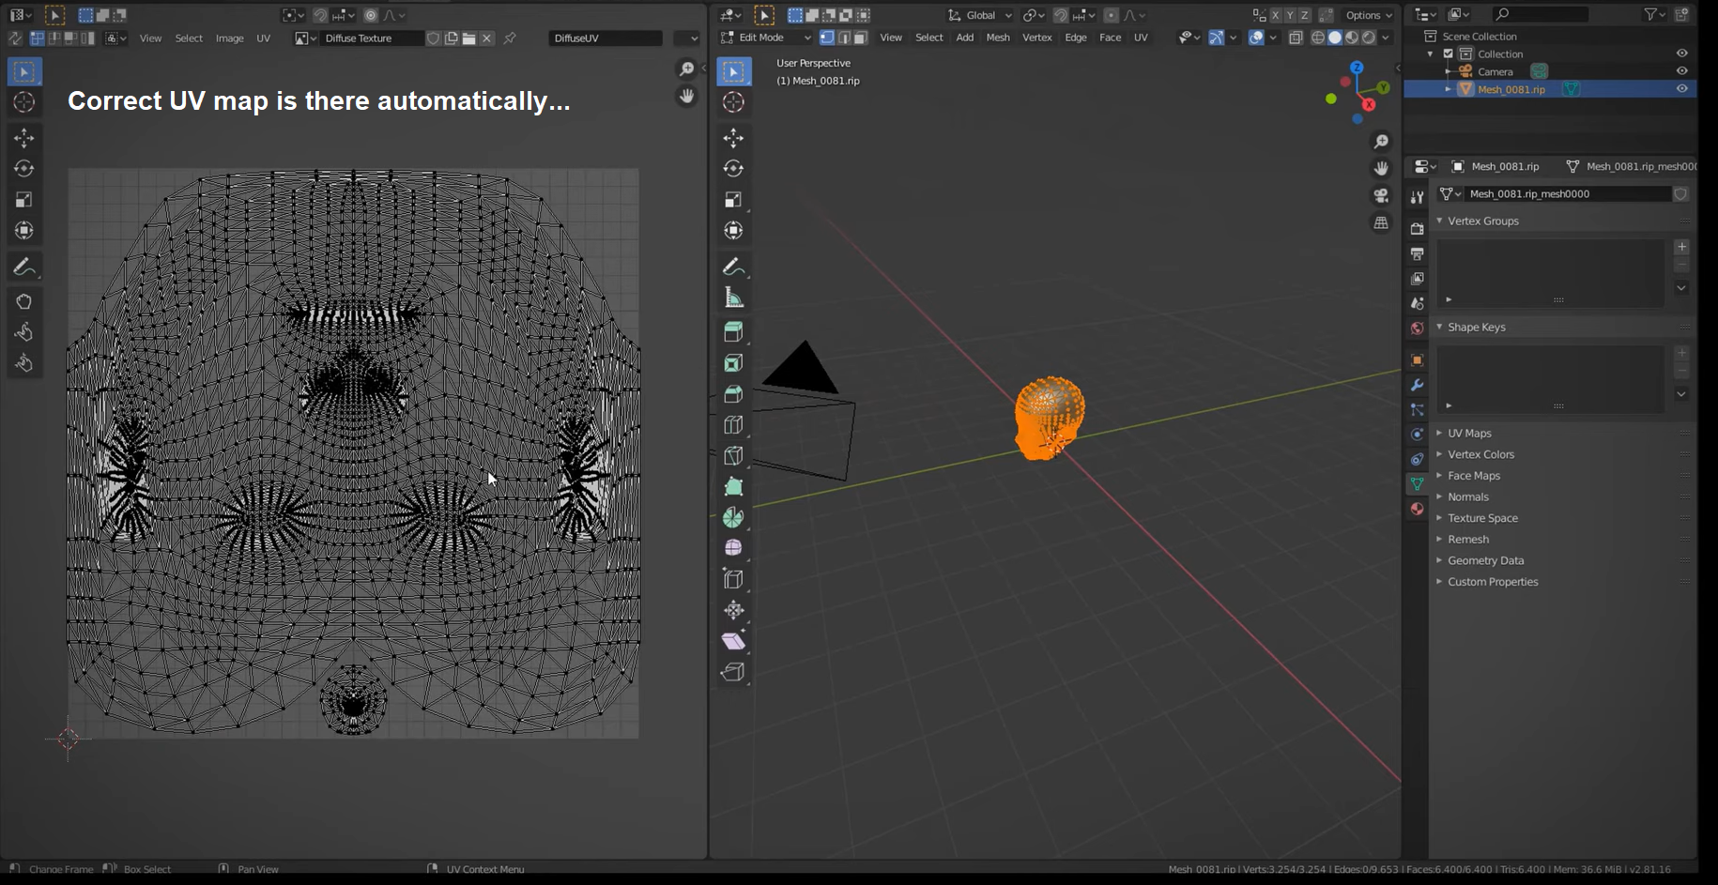The image size is (1718, 885).
Task: Select the UV editor Pinch tool
Action: click(24, 364)
